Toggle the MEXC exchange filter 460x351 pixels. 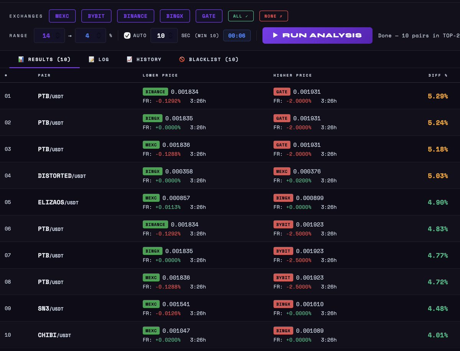click(x=62, y=16)
